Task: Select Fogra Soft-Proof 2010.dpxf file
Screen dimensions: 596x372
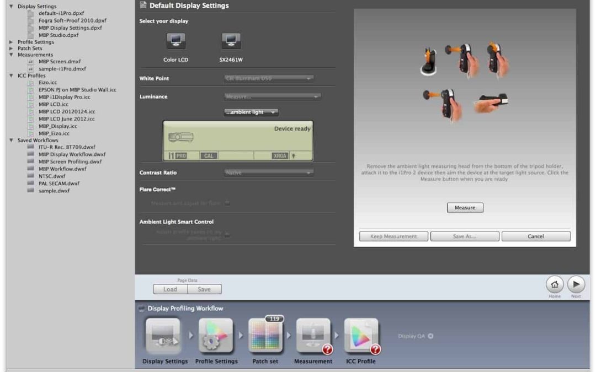Action: tap(72, 20)
